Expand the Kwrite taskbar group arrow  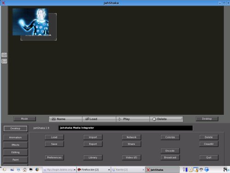click(x=143, y=170)
